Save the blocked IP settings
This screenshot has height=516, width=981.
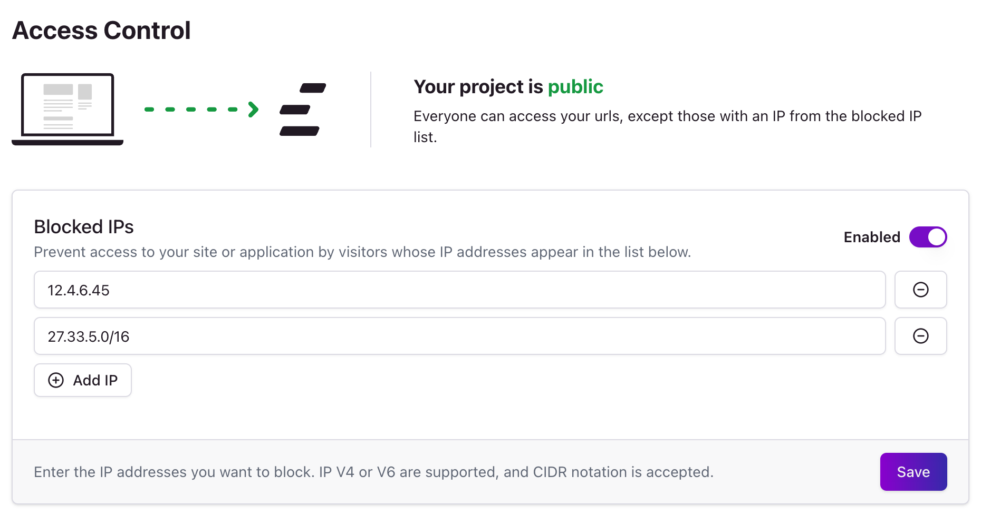click(913, 472)
